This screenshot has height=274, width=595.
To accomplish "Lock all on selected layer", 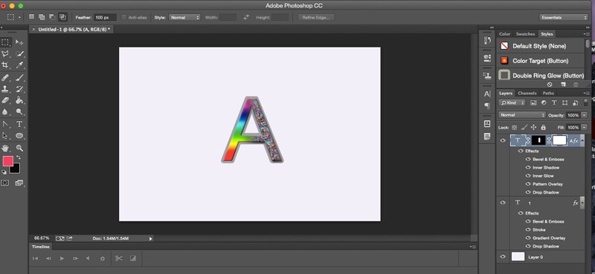I will pos(543,127).
